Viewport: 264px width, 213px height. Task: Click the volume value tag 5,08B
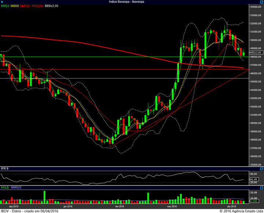click(x=254, y=201)
